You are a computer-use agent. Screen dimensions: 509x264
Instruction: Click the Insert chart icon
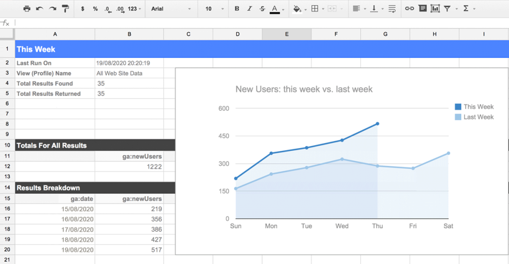click(435, 9)
